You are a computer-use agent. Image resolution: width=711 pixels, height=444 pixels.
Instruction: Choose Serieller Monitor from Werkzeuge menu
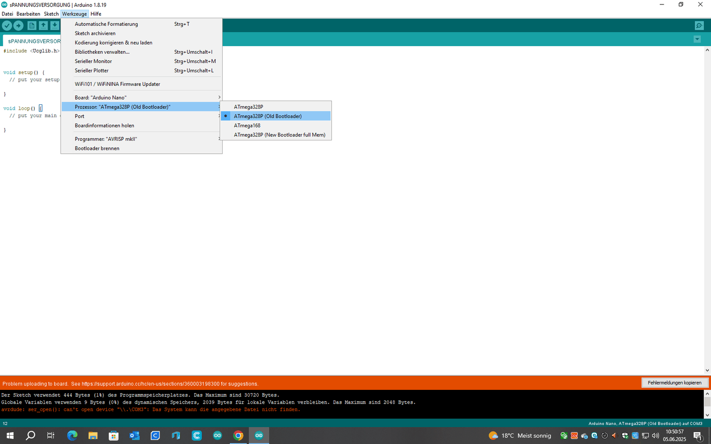[x=93, y=61]
